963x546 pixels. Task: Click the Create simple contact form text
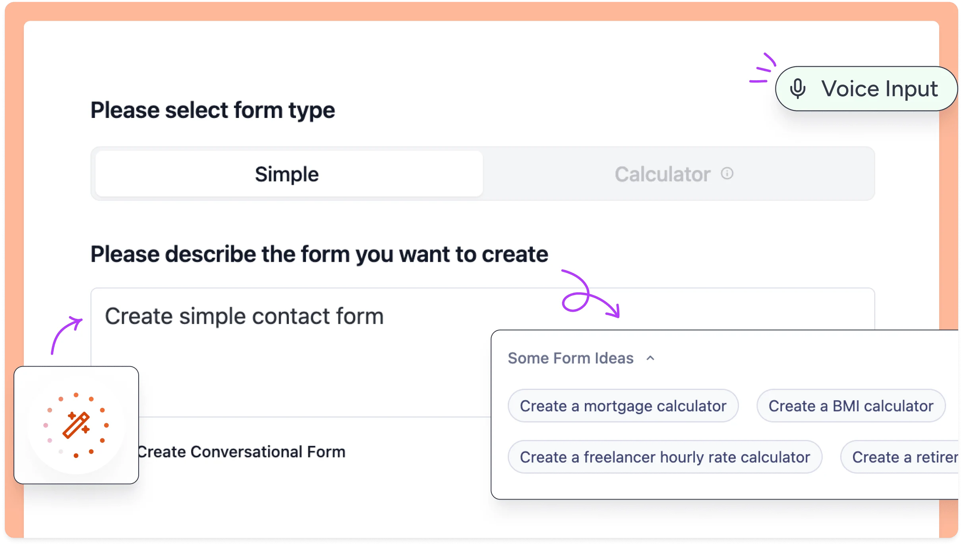click(x=244, y=316)
